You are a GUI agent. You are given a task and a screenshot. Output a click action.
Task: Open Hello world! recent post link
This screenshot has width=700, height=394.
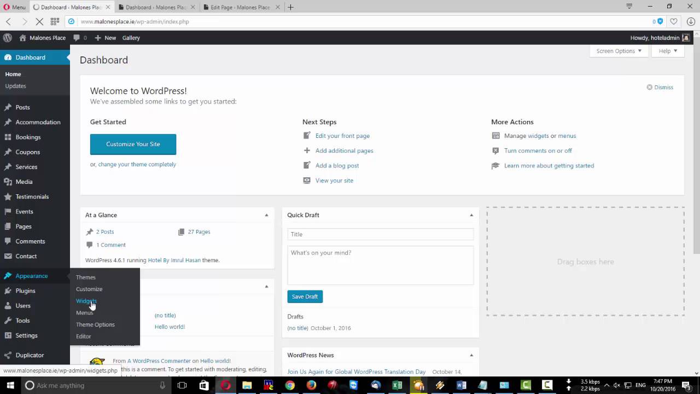pos(170,327)
